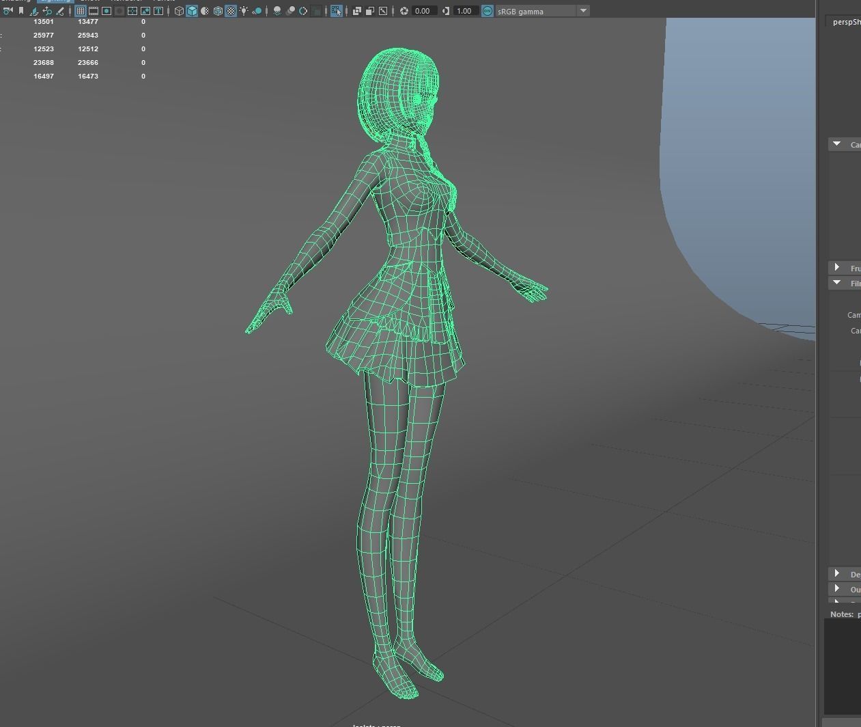
Task: Switch to Smooth Shade All mode
Action: 192,11
